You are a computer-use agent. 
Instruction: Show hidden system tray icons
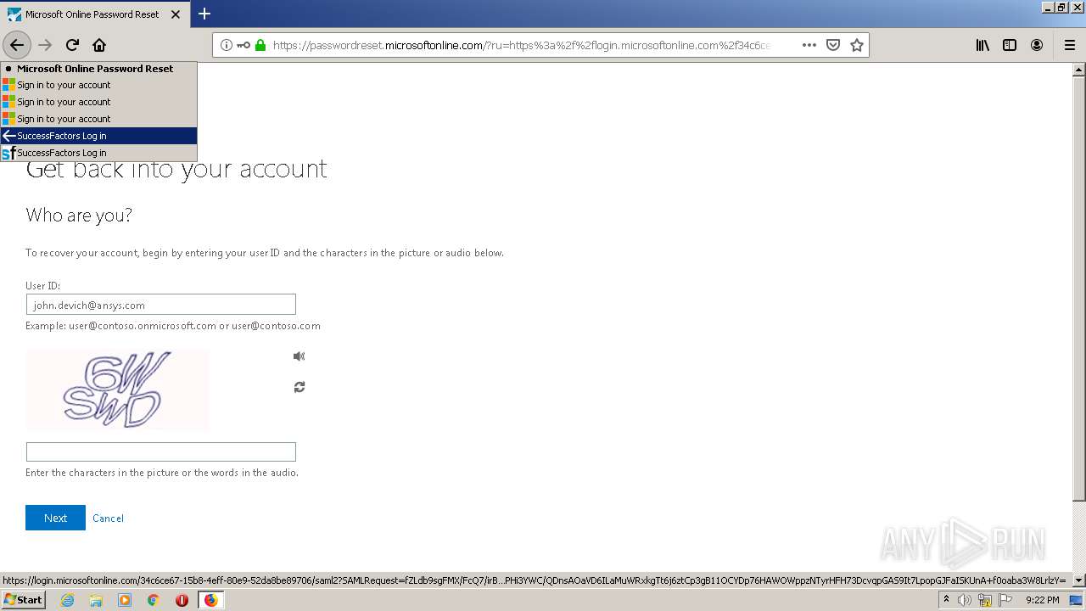pyautogui.click(x=946, y=599)
